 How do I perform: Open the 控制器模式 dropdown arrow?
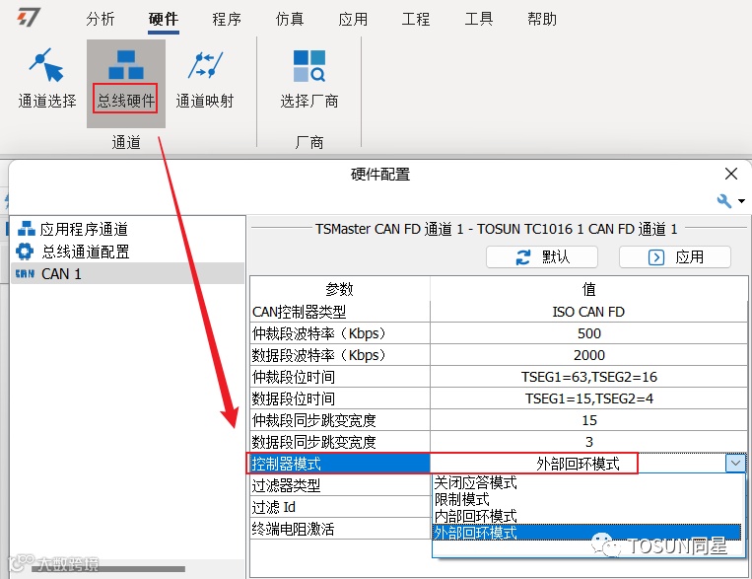point(735,464)
